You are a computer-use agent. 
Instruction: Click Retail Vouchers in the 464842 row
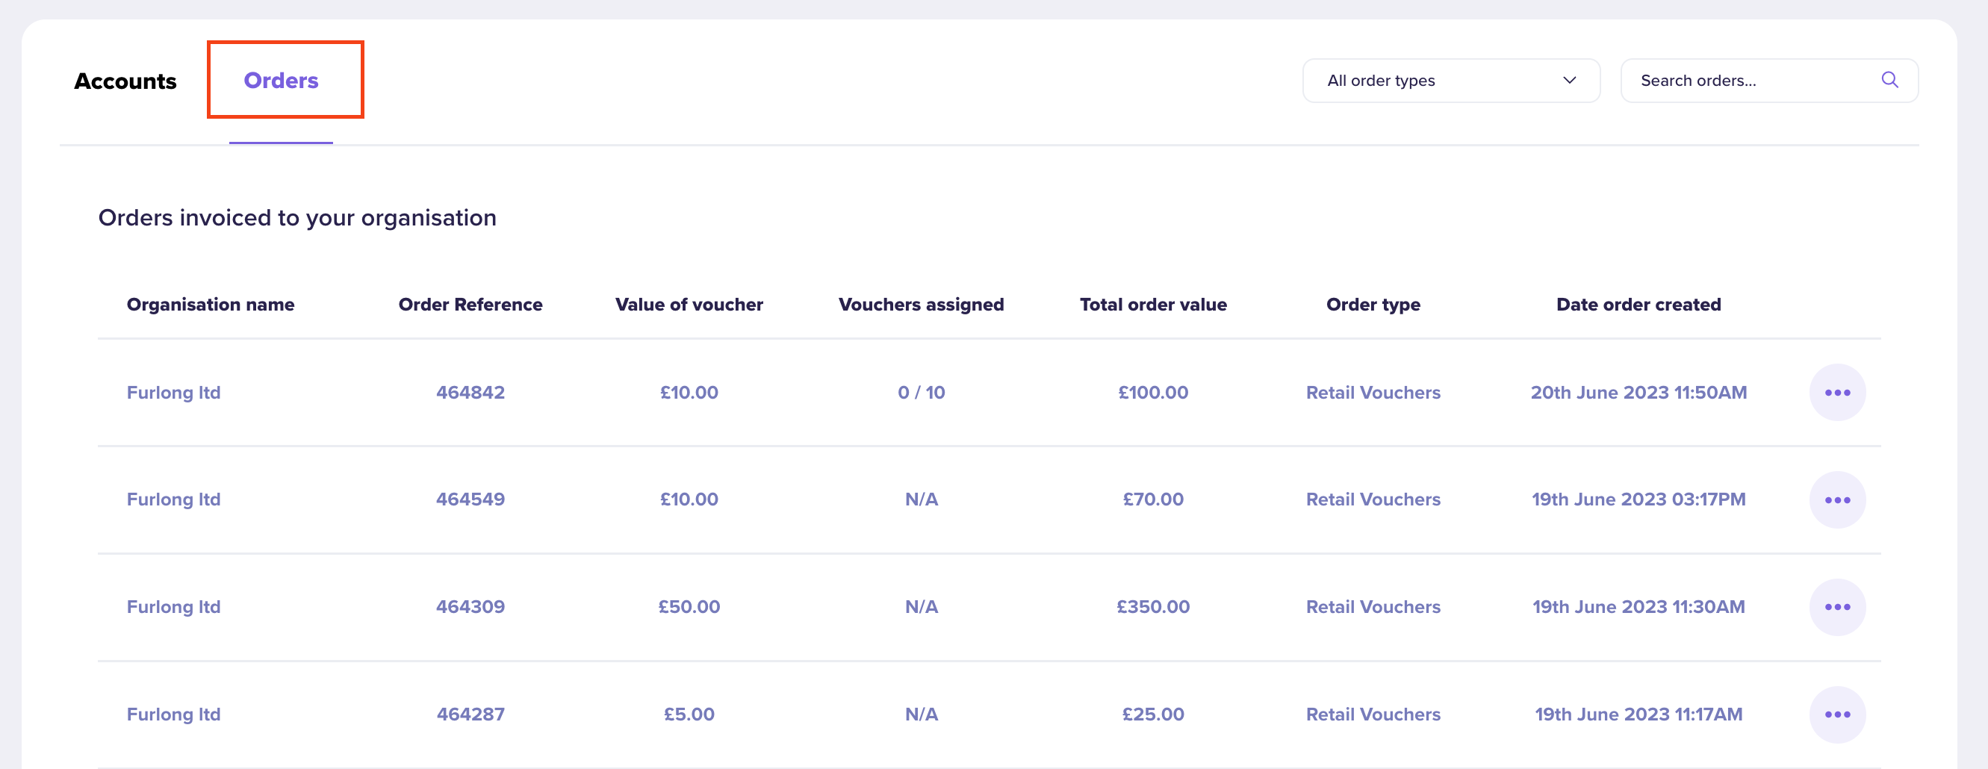(x=1373, y=393)
